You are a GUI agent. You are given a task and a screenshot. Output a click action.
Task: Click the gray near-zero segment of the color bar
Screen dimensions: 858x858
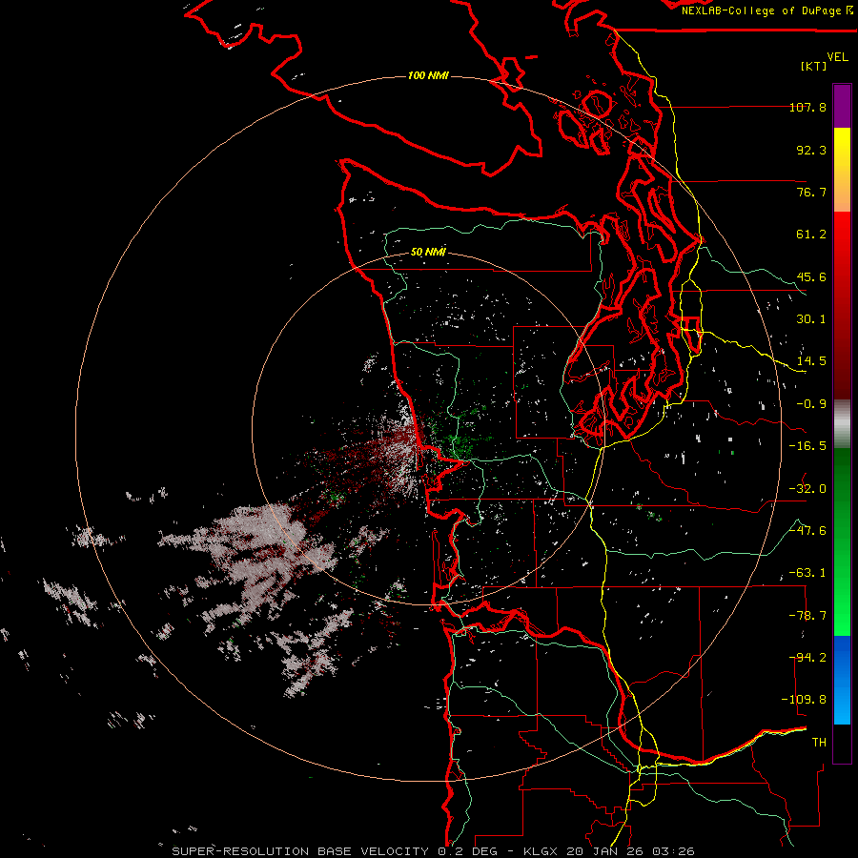(x=842, y=424)
